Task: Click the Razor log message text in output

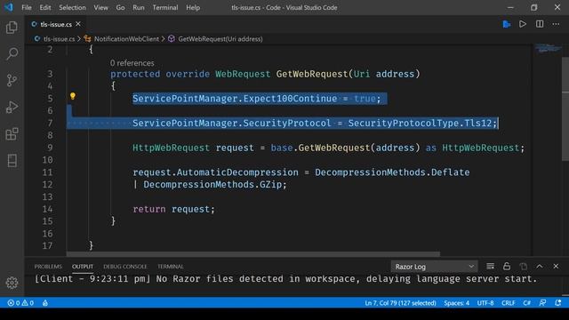Action: click(x=285, y=279)
